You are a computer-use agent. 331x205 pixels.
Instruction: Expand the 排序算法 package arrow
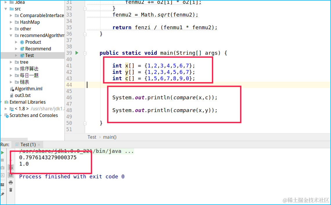[x=11, y=69]
